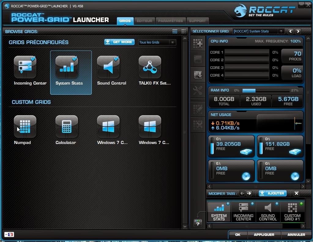Create a new grid with the plus icon
313x242 pixels.
(198, 43)
